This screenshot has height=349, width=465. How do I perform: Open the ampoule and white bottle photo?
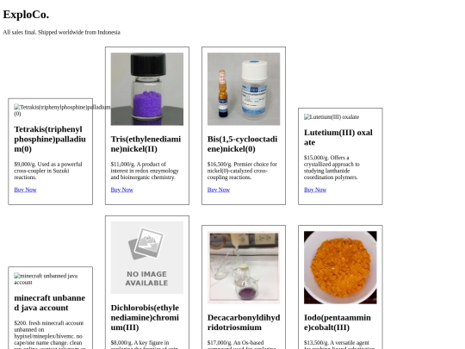click(x=244, y=89)
